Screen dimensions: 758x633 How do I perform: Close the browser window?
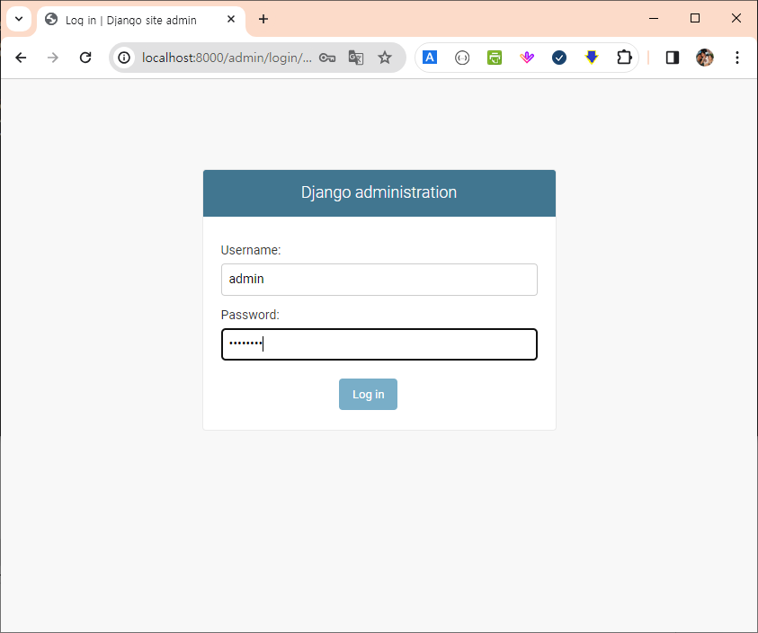click(736, 18)
